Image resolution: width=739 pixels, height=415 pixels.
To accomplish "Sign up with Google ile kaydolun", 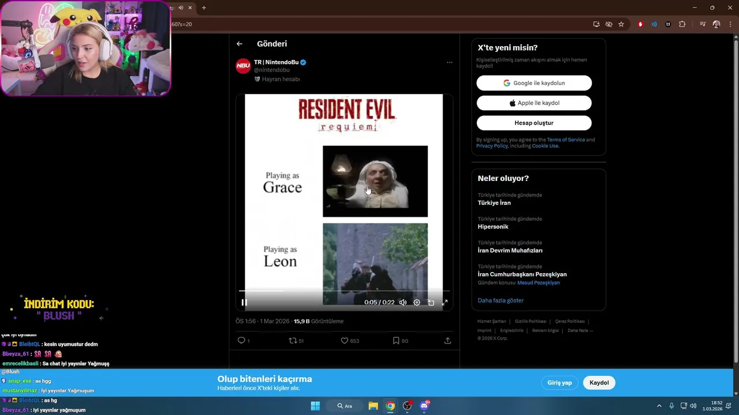I will pos(534,83).
